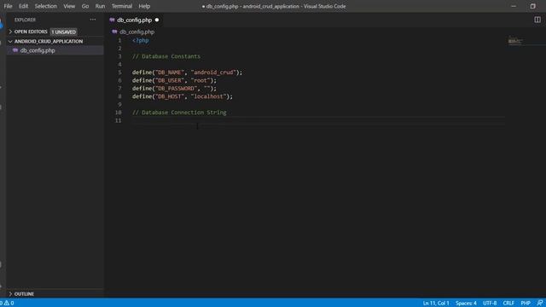Click line number 5 in the gutter

(x=119, y=72)
